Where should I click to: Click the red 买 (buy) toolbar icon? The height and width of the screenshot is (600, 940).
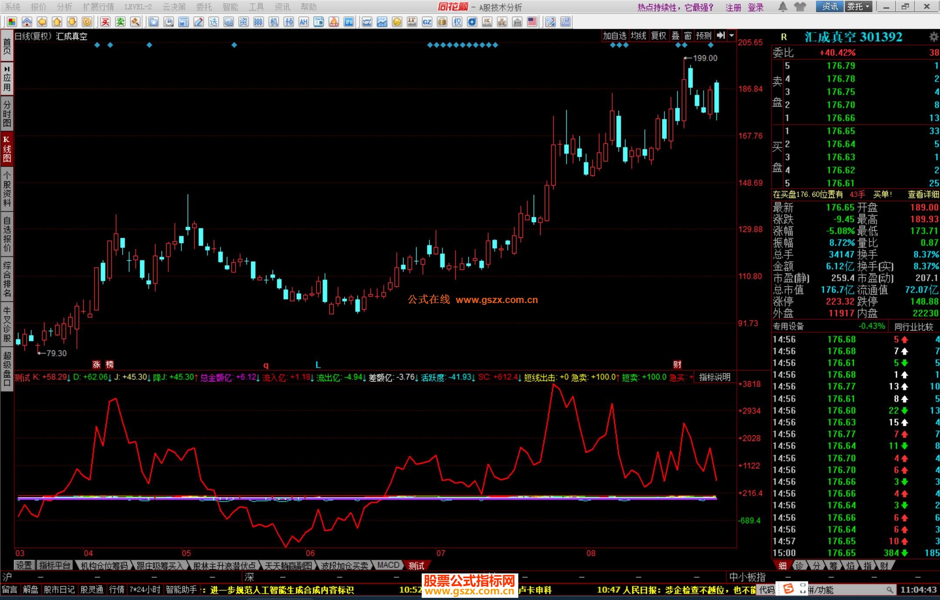click(105, 22)
